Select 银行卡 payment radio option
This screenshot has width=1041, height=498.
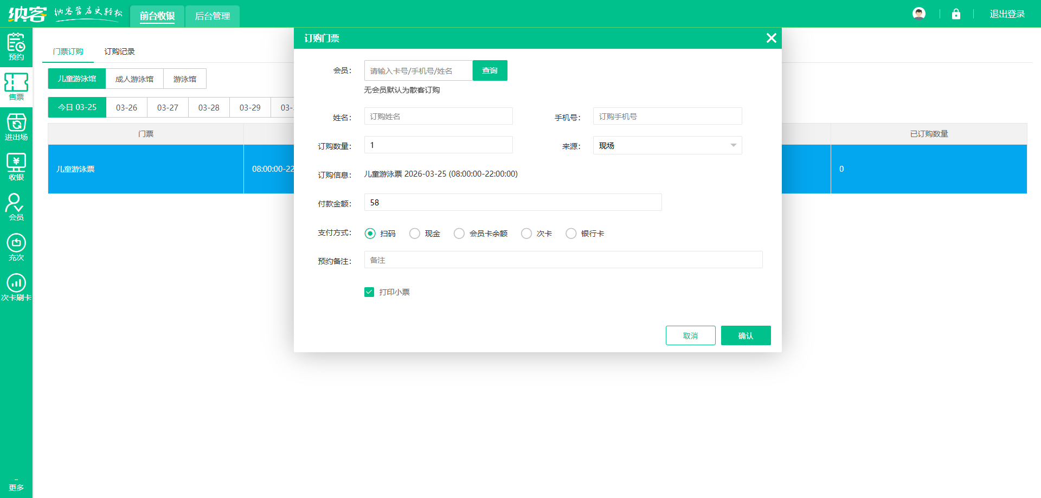(x=571, y=234)
